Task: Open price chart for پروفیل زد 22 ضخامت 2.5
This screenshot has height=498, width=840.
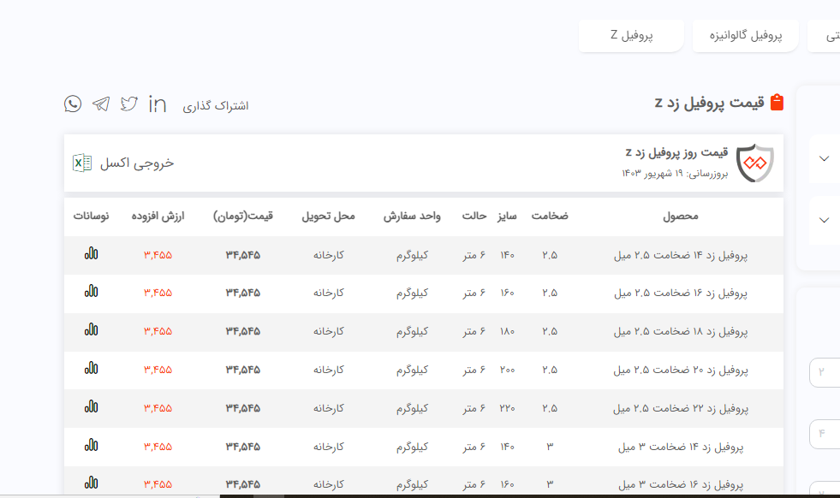Action: (x=92, y=407)
